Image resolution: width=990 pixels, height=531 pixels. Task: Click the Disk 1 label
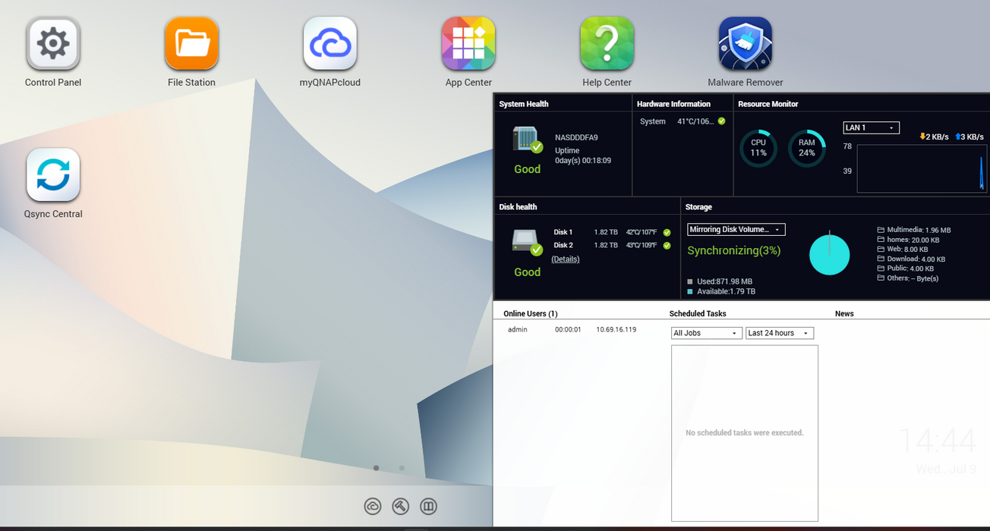[563, 233]
